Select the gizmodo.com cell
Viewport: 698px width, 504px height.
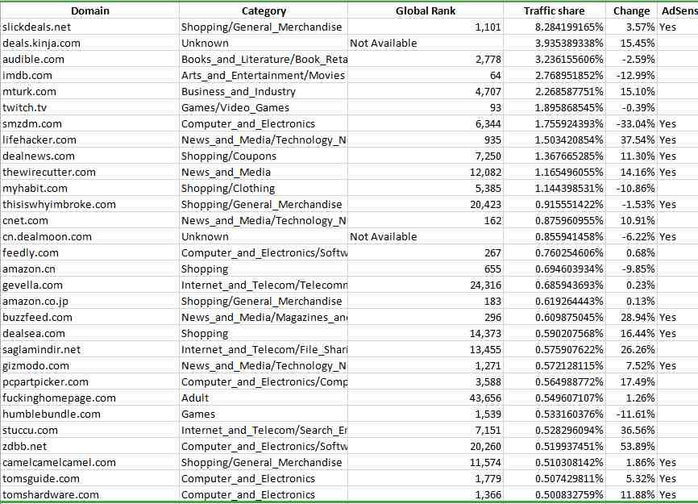pyautogui.click(x=89, y=365)
